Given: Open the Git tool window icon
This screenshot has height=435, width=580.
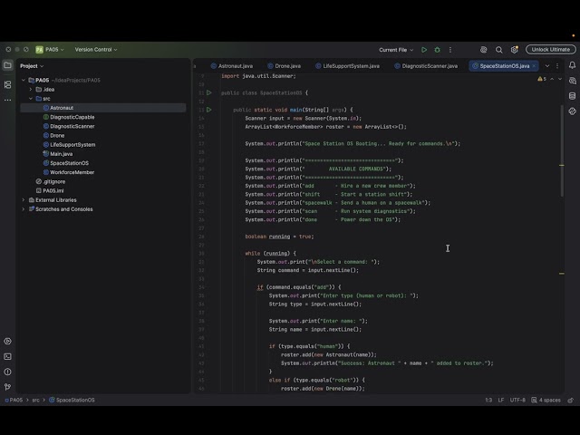Looking at the screenshot, I should point(7,387).
